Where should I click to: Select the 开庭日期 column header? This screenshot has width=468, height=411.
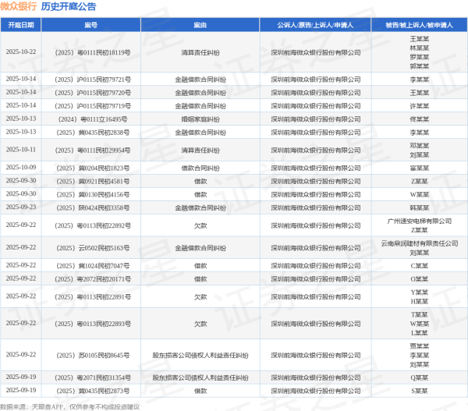point(20,25)
